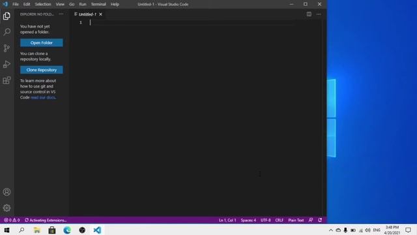Click the microphone tray icon
The width and height of the screenshot is (417, 235).
coord(345,230)
